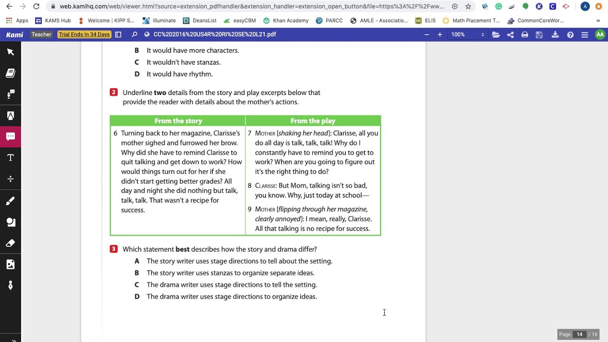This screenshot has height=342, width=608.
Task: Open the KAMS Hub bookmark
Action: pos(53,21)
